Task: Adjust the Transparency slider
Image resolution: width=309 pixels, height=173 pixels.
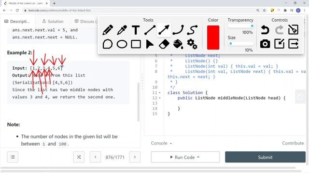Action: [240, 26]
